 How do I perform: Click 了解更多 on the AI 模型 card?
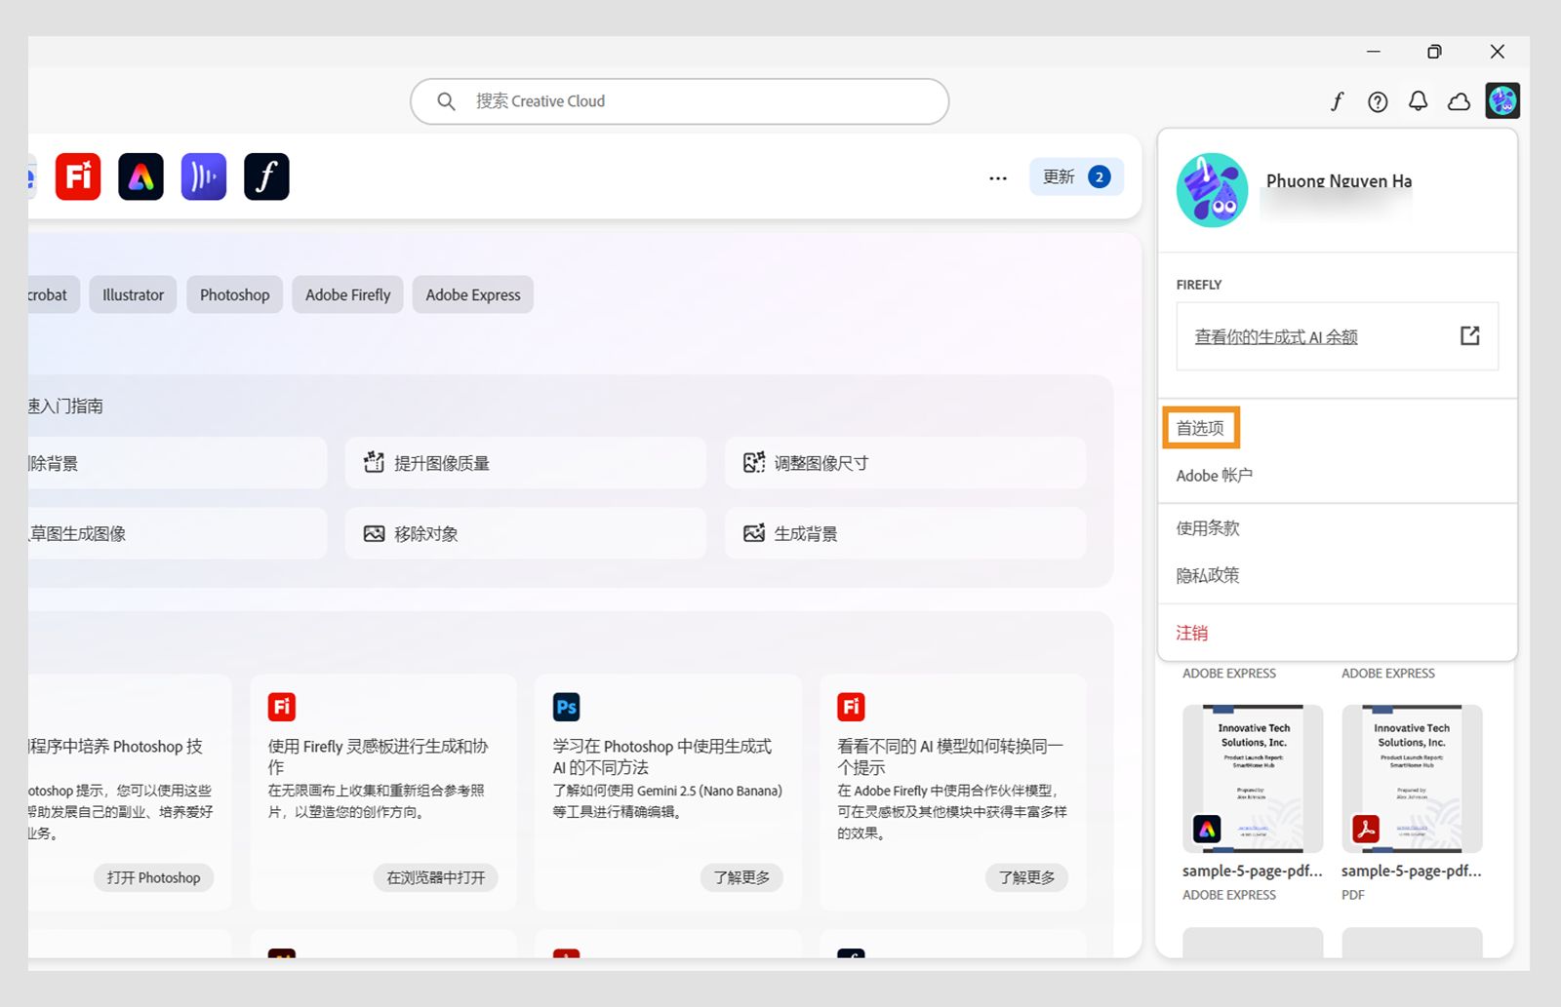click(1026, 877)
